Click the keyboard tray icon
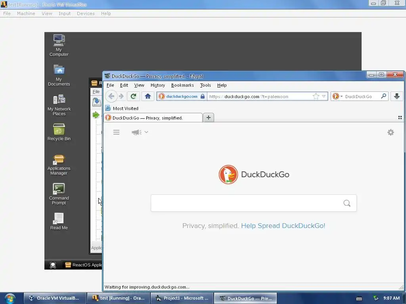406x304 pixels. pyautogui.click(x=359, y=298)
